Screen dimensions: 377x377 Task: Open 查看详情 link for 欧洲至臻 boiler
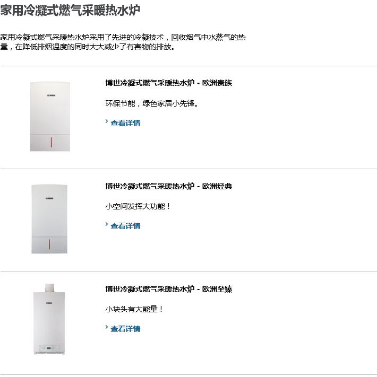pyautogui.click(x=125, y=329)
